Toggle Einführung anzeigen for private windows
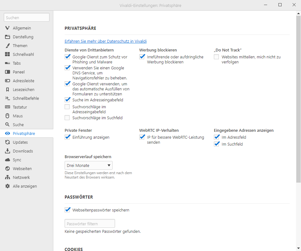301x251 pixels. [67, 137]
